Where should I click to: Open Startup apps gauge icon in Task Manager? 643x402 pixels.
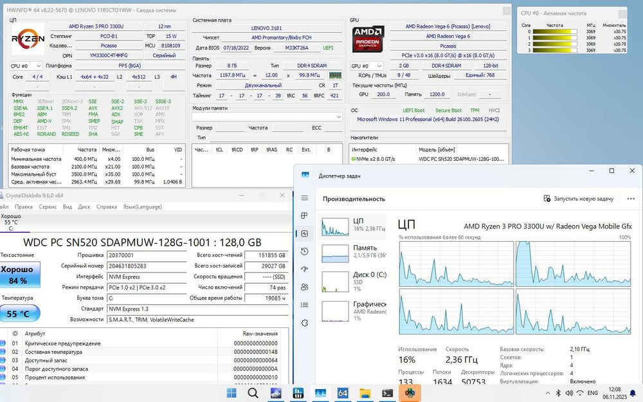(304, 269)
